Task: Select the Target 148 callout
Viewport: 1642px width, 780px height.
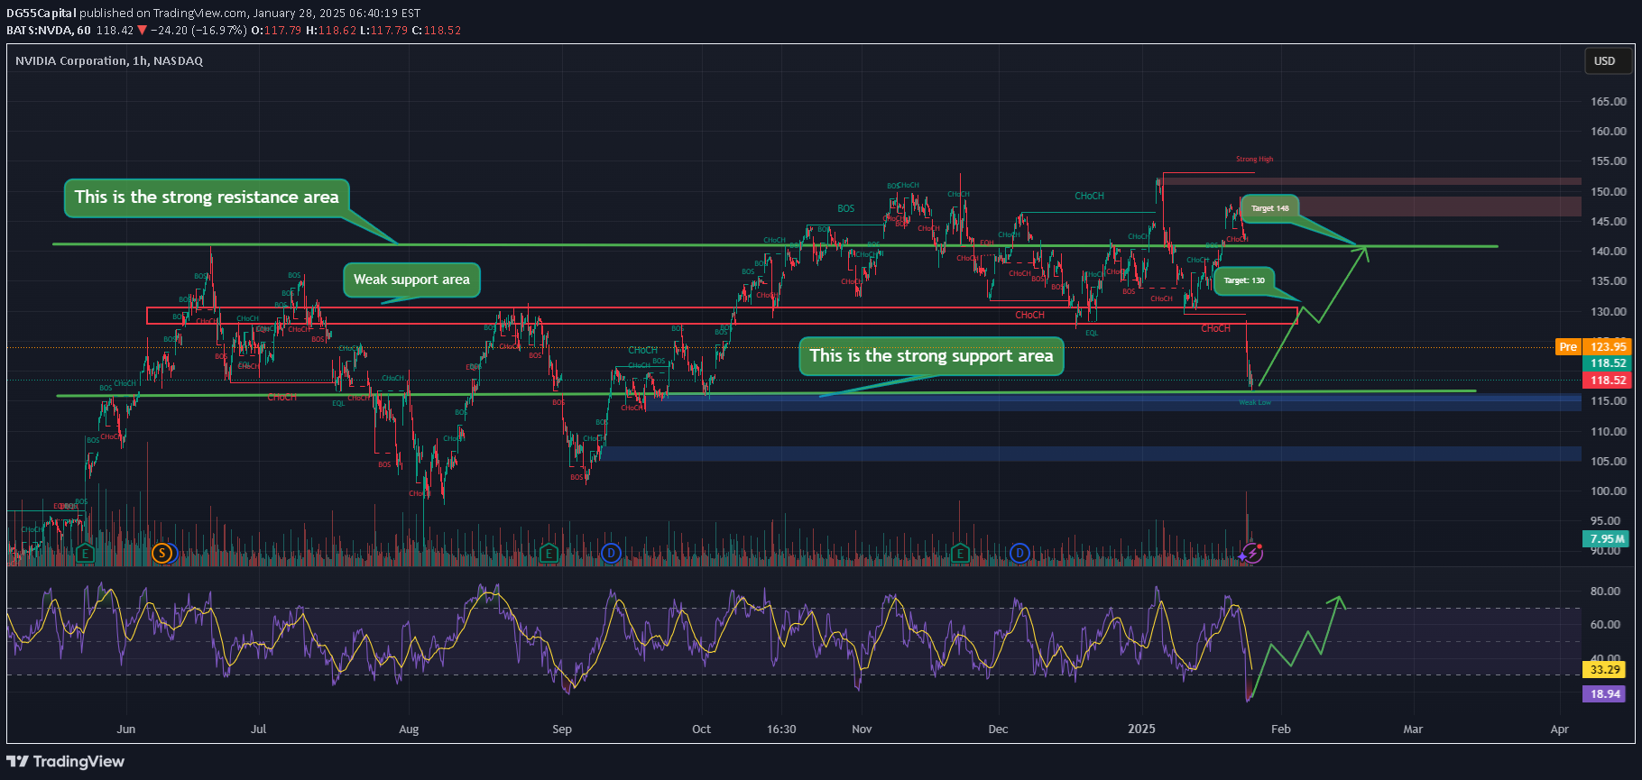Action: tap(1269, 208)
